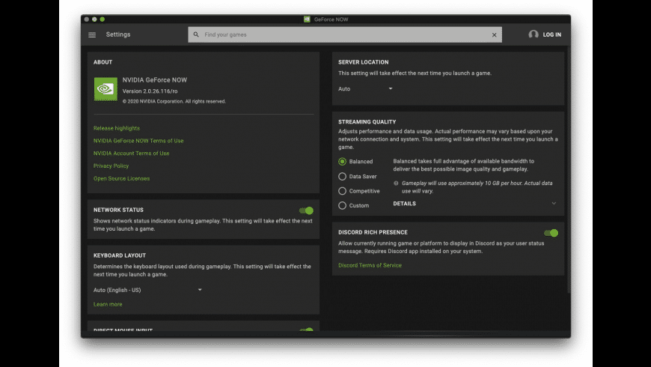Open the Server Location Auto dropdown
The image size is (651, 367).
(365, 88)
